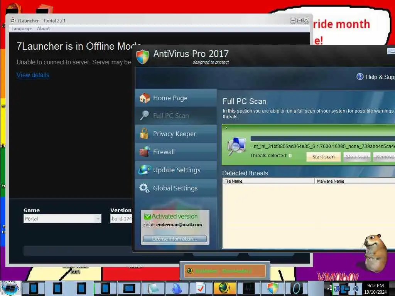Screen dimensions: 395x296
Task: Click the scan progress bar
Action: pos(323,138)
